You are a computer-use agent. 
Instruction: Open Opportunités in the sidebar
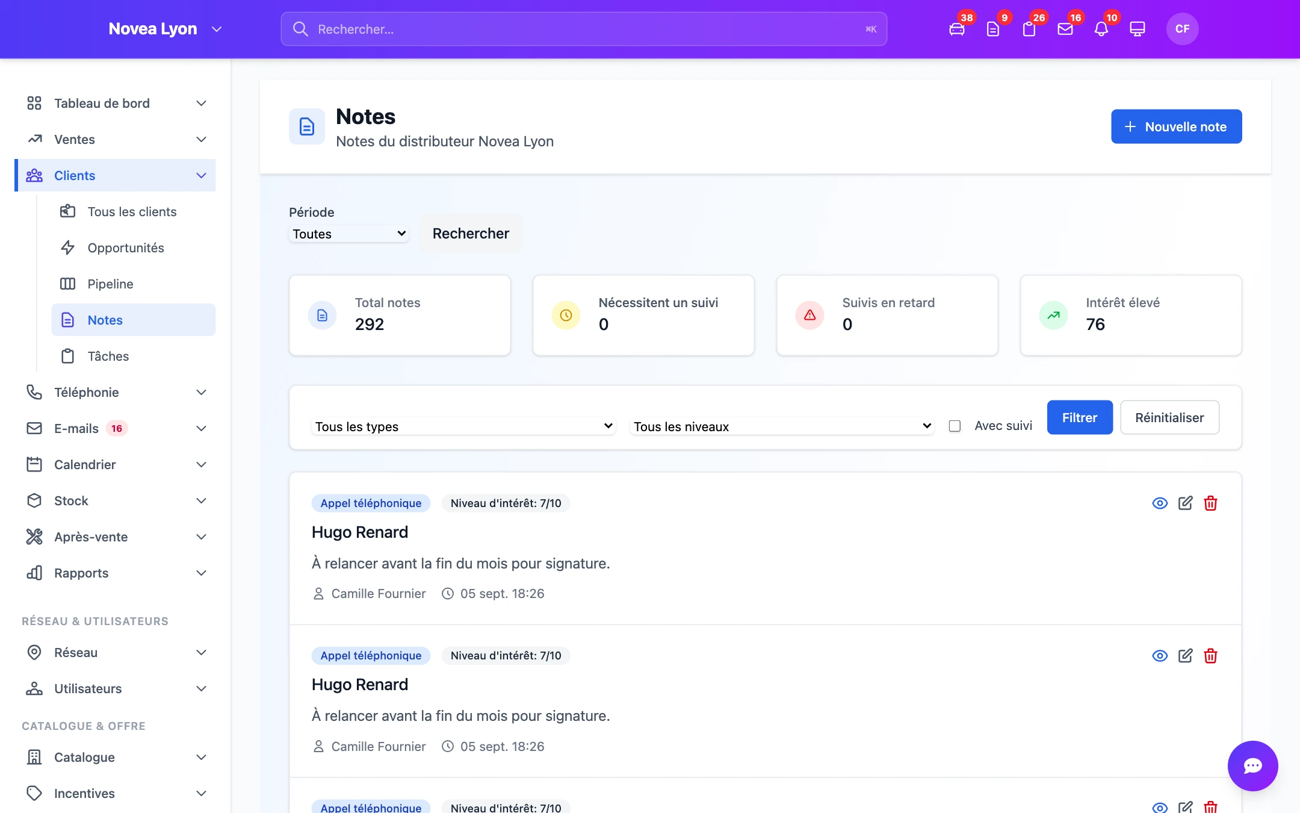134,248
